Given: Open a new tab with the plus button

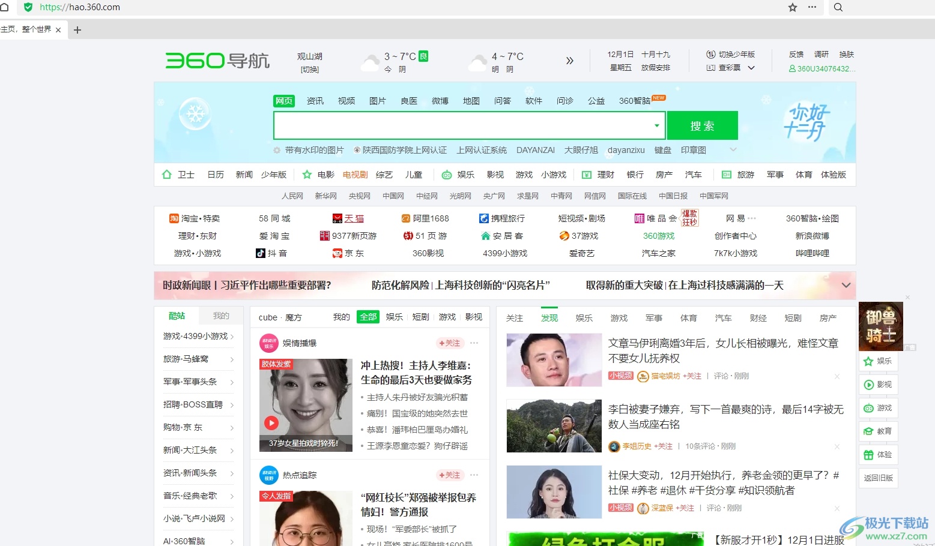Looking at the screenshot, I should point(77,30).
